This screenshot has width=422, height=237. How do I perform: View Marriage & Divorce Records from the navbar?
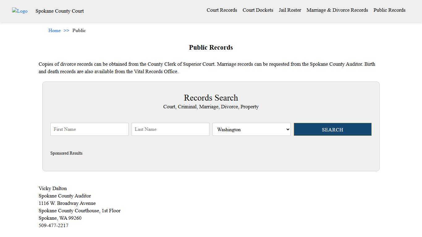[337, 10]
